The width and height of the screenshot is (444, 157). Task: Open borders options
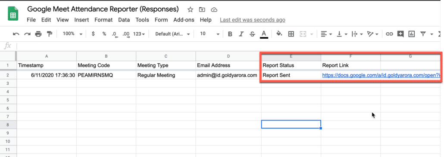pos(291,34)
